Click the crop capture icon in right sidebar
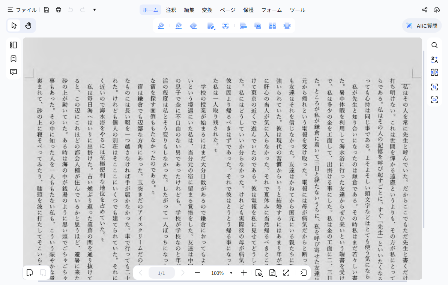The height and width of the screenshot is (285, 448). pyautogui.click(x=434, y=87)
